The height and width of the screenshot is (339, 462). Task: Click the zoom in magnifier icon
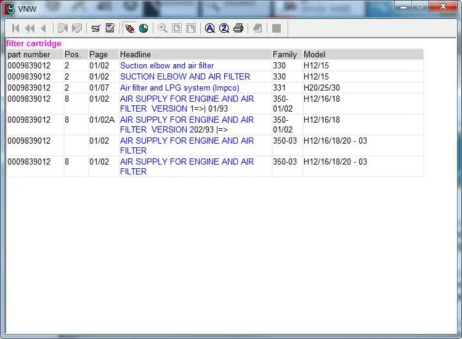click(x=163, y=28)
